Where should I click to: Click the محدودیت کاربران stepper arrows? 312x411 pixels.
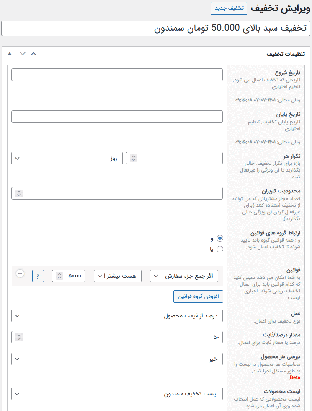coord(19,193)
